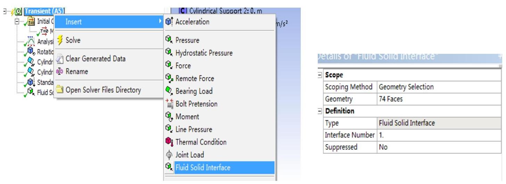Open the Suppressed value dropdown
This screenshot has width=506, height=184.
point(439,147)
